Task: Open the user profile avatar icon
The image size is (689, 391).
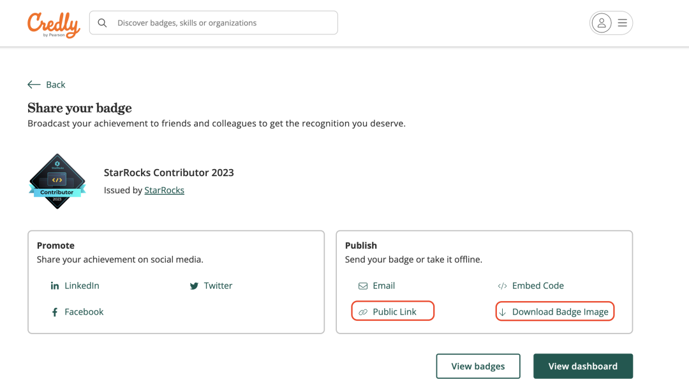Action: tap(601, 23)
